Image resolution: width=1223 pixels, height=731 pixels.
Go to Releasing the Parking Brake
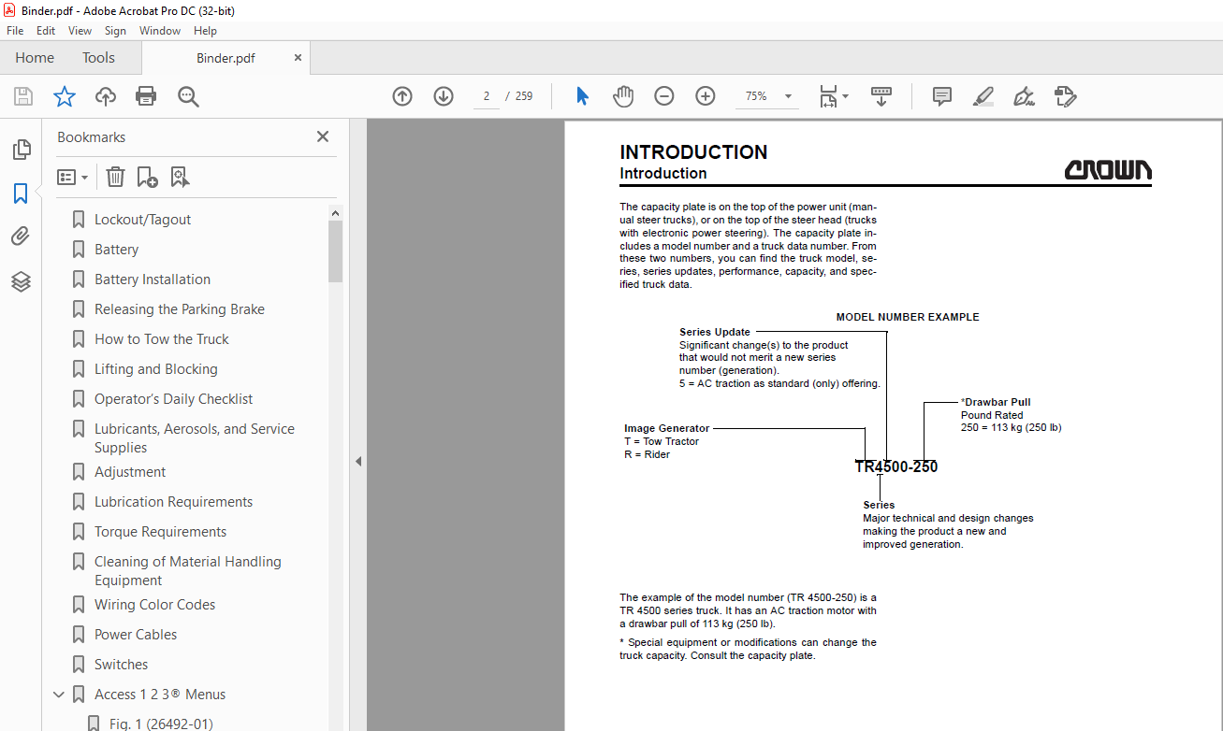point(180,309)
